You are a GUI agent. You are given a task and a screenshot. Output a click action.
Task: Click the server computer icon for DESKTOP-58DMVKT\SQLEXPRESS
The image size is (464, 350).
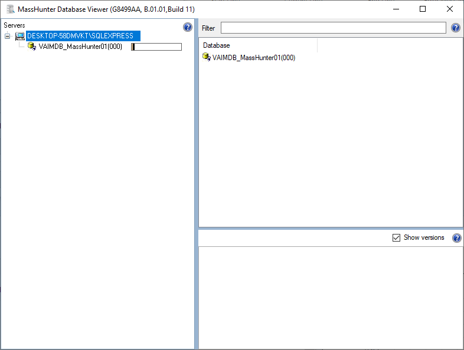tap(20, 36)
